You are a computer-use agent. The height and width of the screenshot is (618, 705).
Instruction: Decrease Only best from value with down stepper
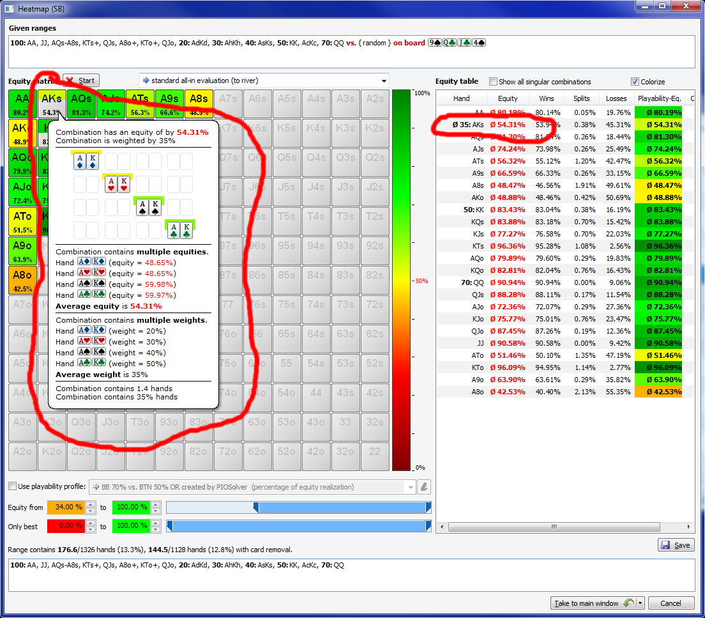click(x=91, y=529)
